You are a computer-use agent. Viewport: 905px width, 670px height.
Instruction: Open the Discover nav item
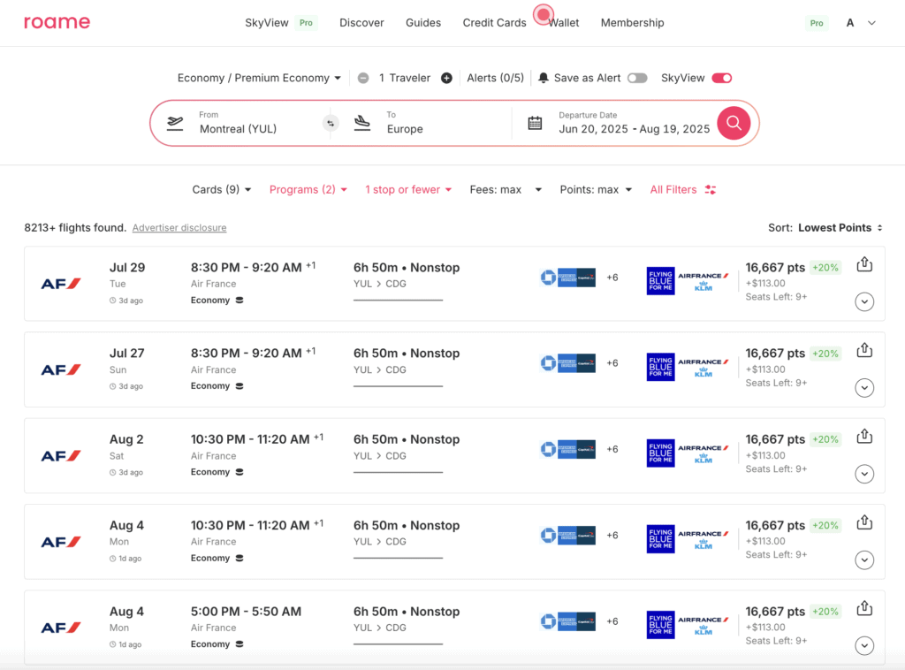[361, 23]
